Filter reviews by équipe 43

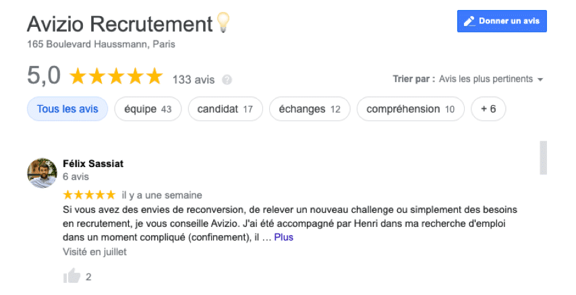click(148, 109)
